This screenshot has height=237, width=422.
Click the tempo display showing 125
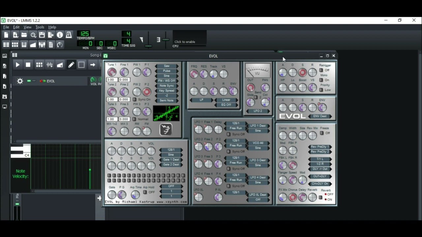pos(84,34)
